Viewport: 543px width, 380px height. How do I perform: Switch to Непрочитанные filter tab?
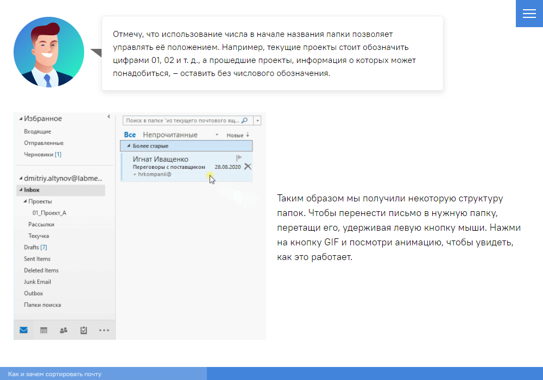pyautogui.click(x=170, y=135)
